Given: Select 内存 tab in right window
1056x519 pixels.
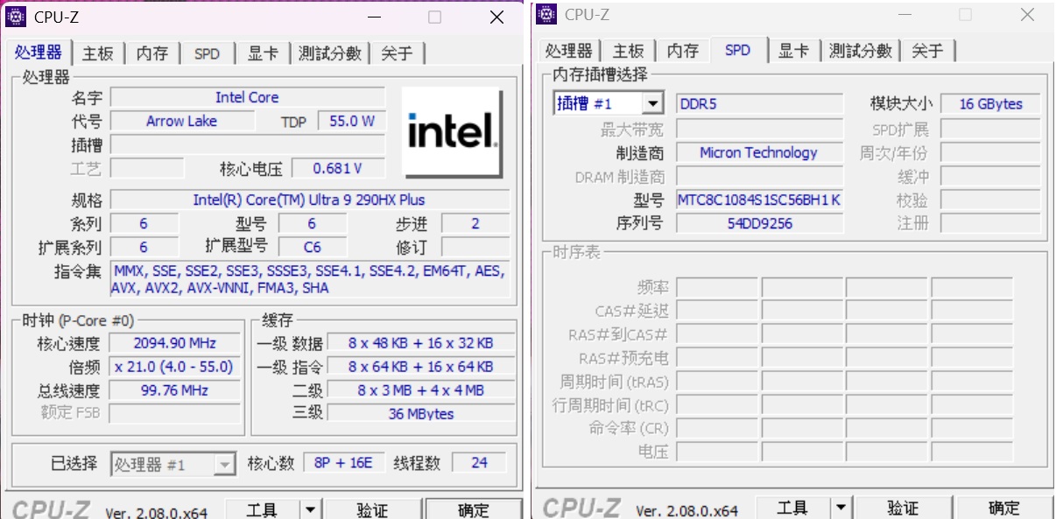Looking at the screenshot, I should click(x=683, y=51).
